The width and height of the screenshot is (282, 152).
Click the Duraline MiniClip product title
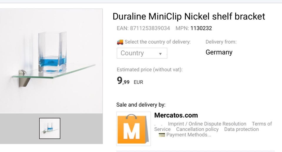[189, 16]
